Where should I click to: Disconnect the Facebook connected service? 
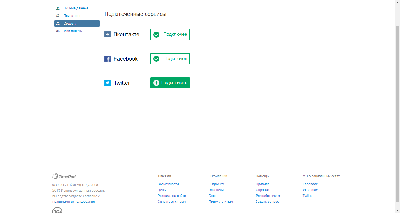170,59
